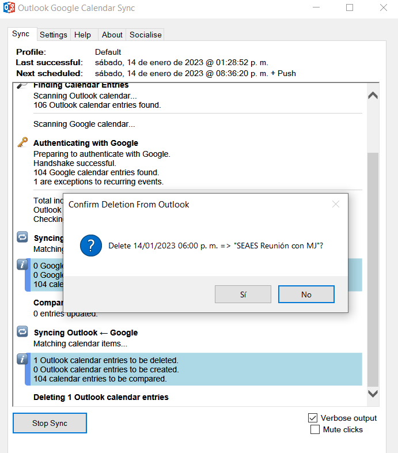Click the Next scheduled date and time value
Screen dimensions: 398x453
195,73
